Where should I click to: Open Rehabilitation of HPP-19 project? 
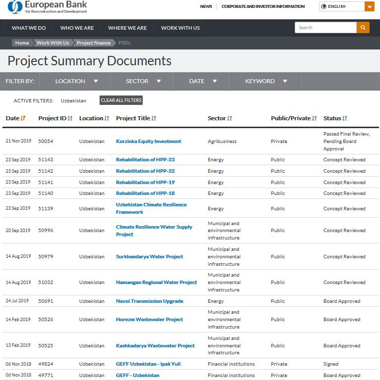(x=145, y=182)
